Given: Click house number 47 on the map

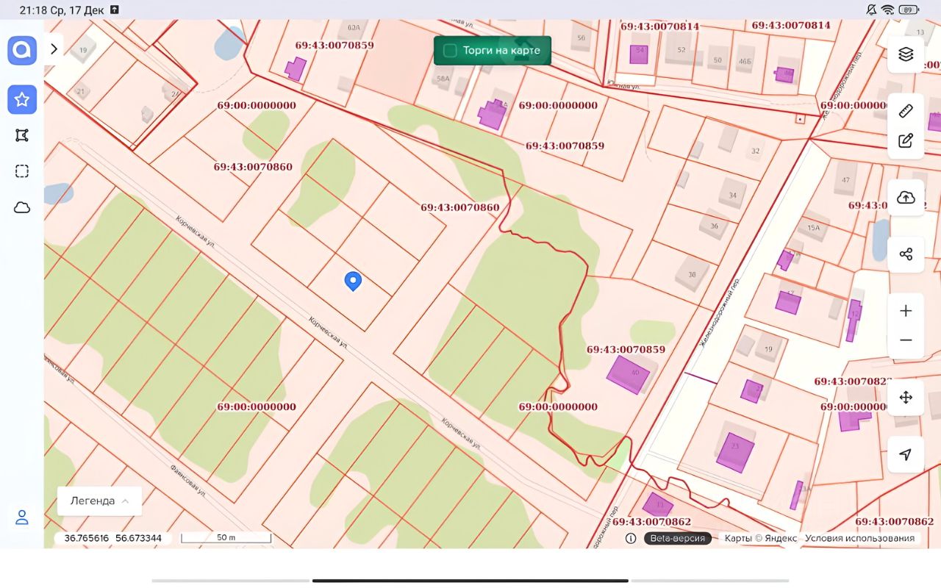Looking at the screenshot, I should point(845,180).
